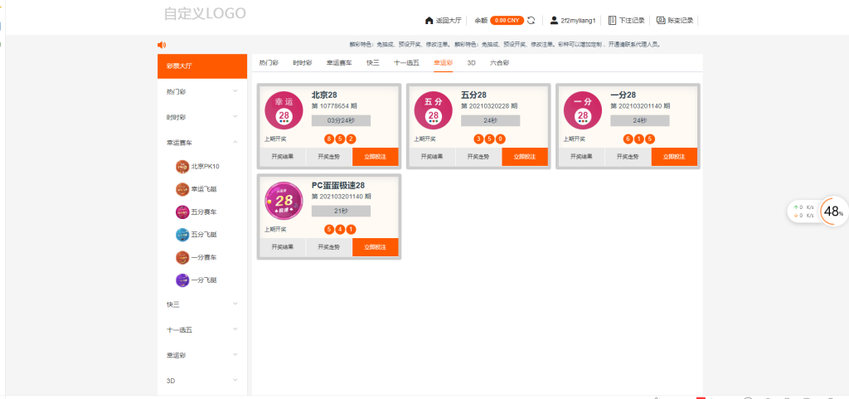Expand the 快三 sidebar category

coord(235,304)
